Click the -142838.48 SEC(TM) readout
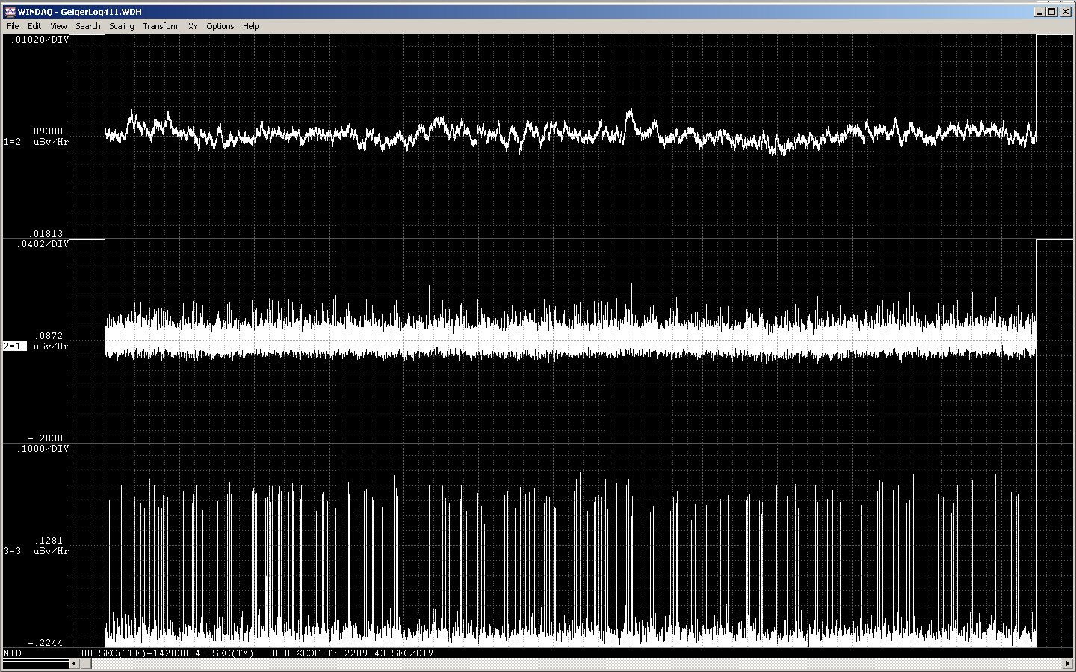The height and width of the screenshot is (672, 1076). pyautogui.click(x=200, y=653)
